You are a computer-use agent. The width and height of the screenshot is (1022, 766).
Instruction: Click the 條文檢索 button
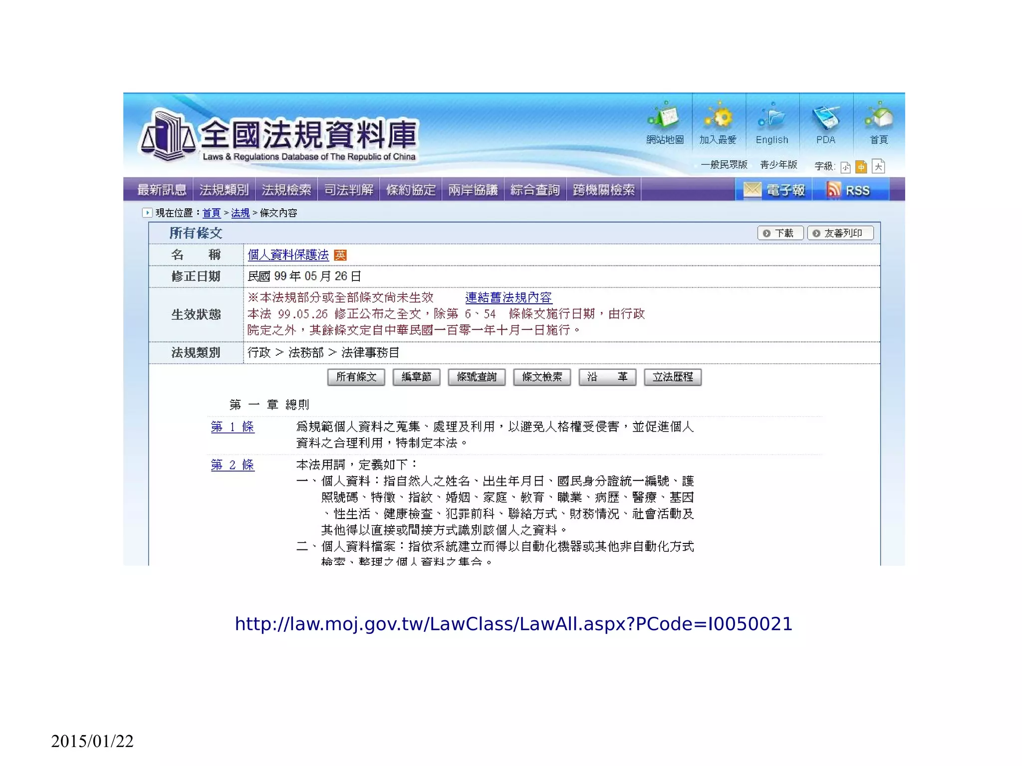[x=542, y=377]
